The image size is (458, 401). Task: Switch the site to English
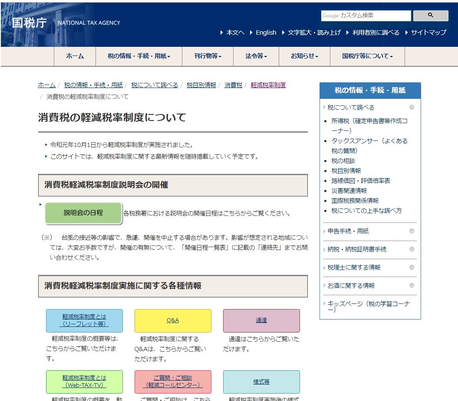(266, 33)
